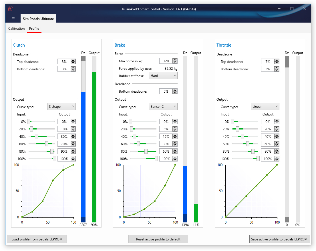Load profile from pedals EEPROM
This screenshot has width=316, height=251.
coord(37,239)
